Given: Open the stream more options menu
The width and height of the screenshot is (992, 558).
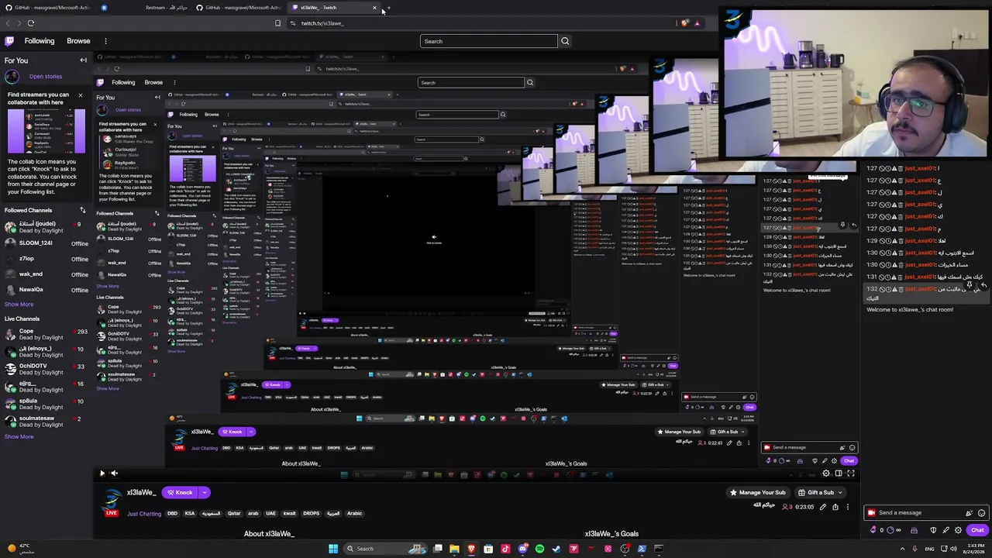Looking at the screenshot, I should (847, 507).
